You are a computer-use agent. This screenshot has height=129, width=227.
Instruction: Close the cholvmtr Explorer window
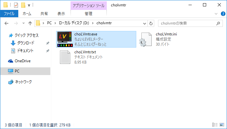point(219,5)
